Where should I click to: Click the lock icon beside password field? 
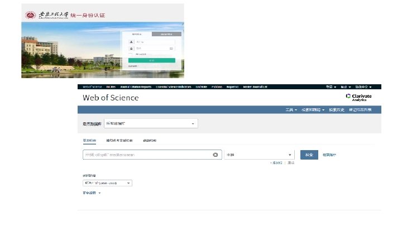click(131, 49)
